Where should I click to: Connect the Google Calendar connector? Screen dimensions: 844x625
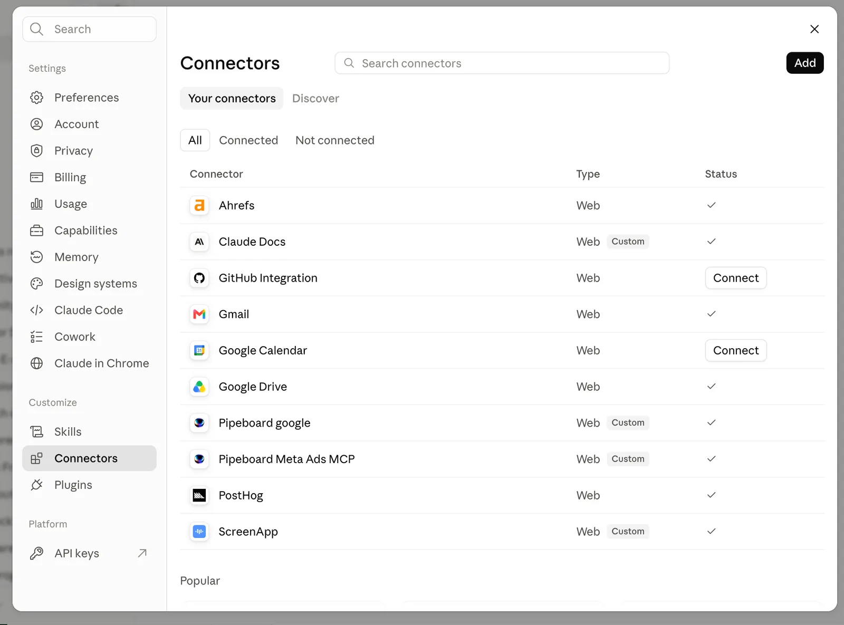pos(736,350)
